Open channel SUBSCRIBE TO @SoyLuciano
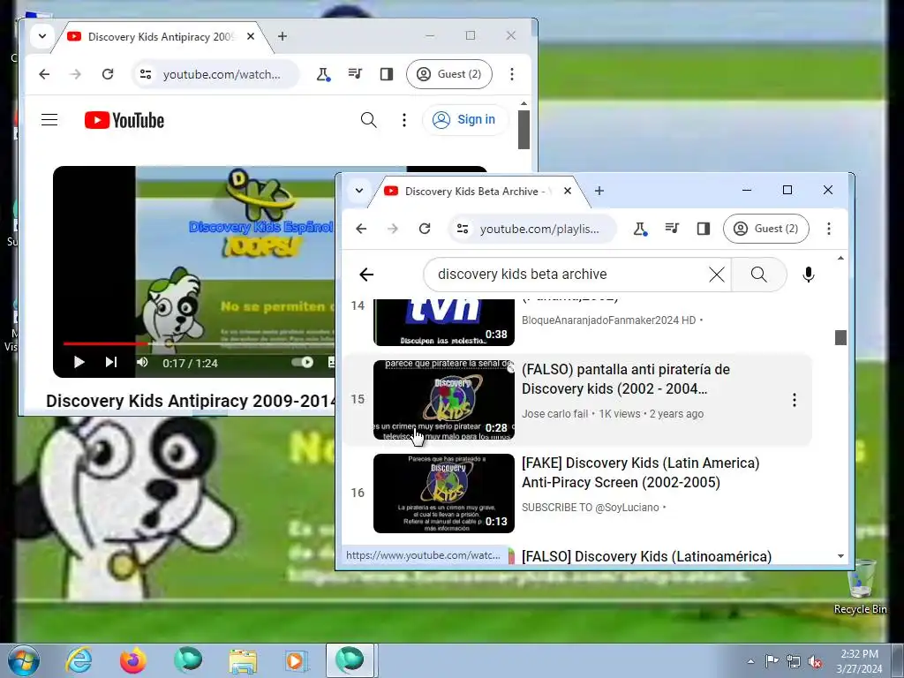Image resolution: width=904 pixels, height=678 pixels. 590,508
